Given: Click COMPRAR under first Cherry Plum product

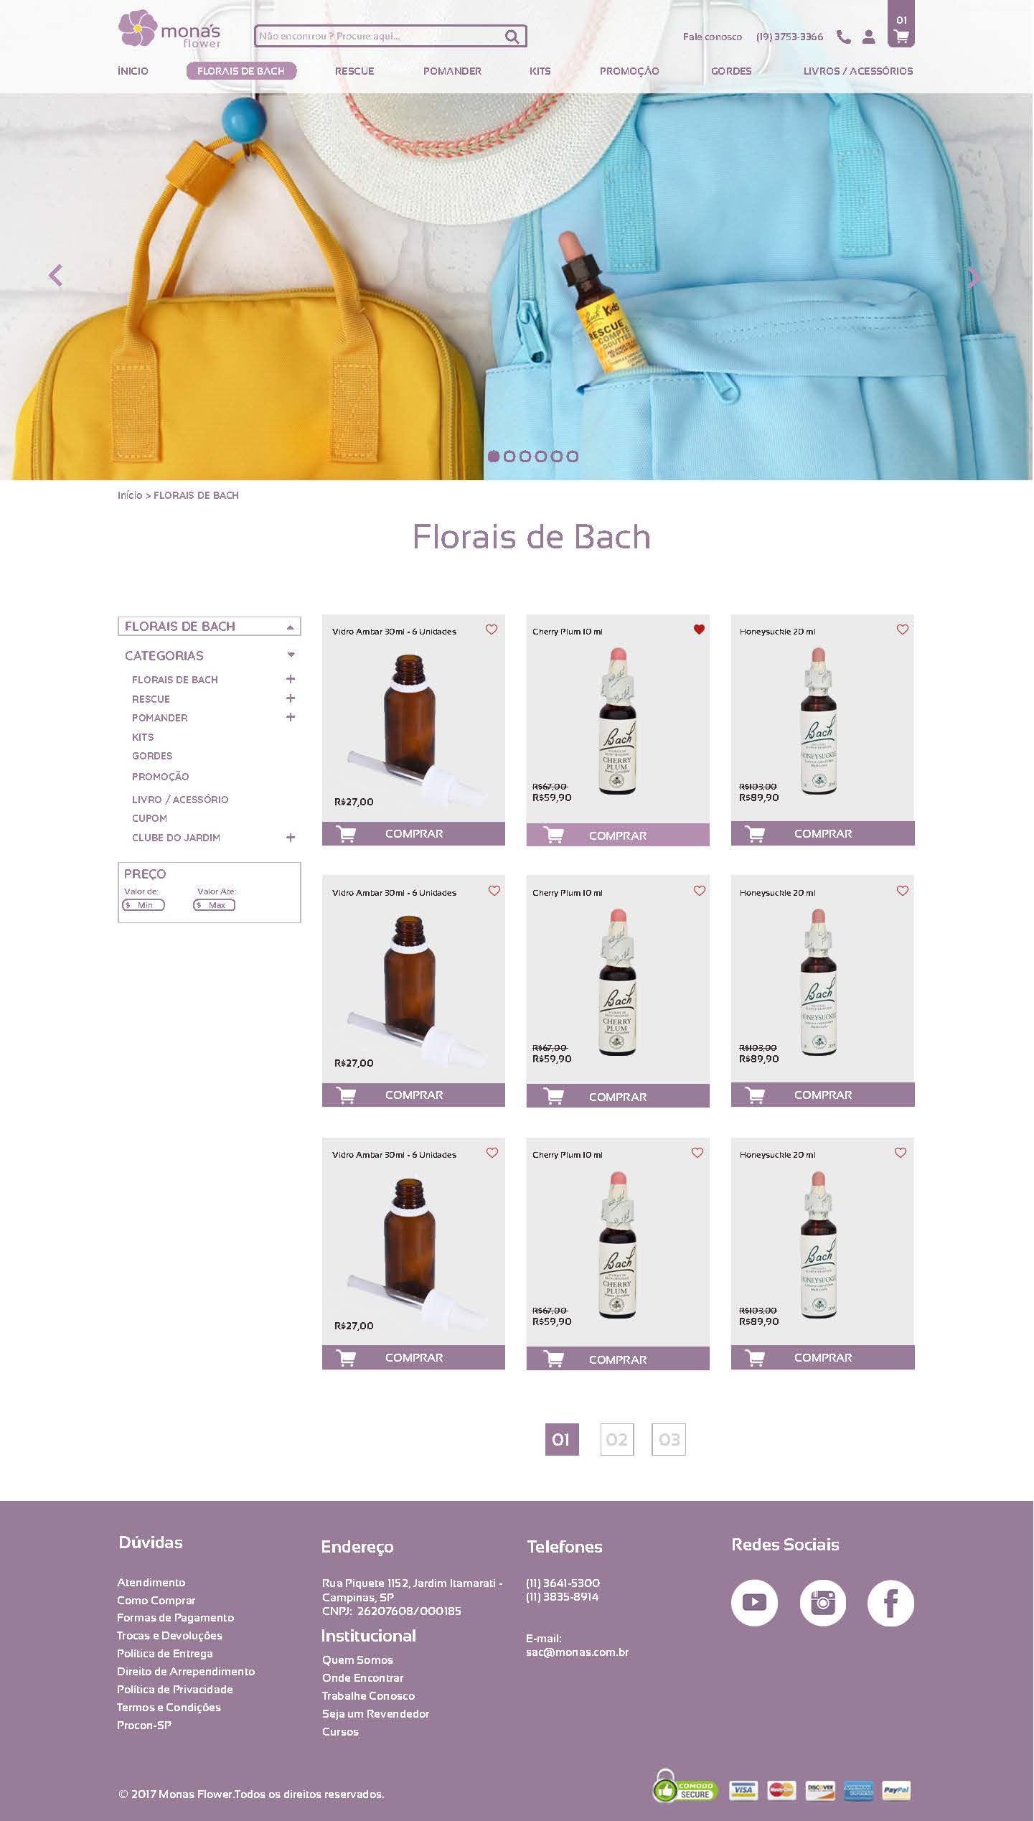Looking at the screenshot, I should point(618,835).
